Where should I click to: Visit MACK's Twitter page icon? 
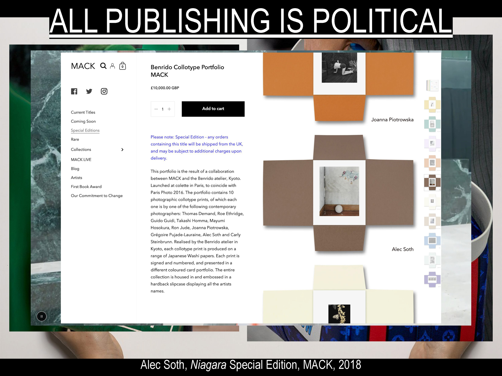coord(89,91)
